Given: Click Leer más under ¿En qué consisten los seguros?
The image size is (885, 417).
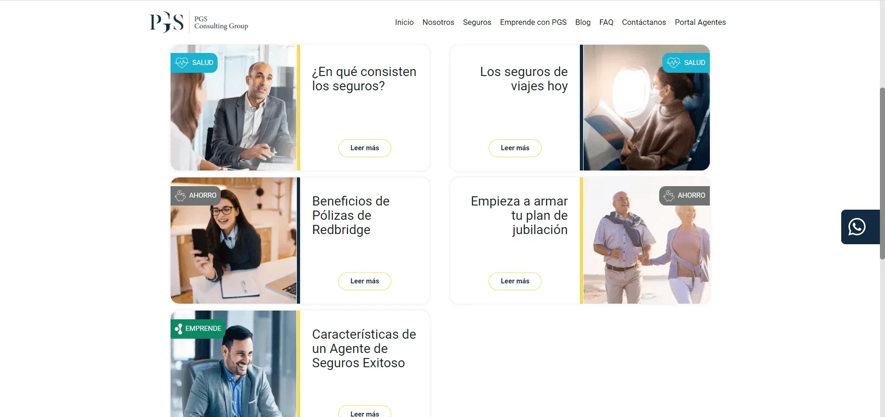Looking at the screenshot, I should (x=365, y=148).
